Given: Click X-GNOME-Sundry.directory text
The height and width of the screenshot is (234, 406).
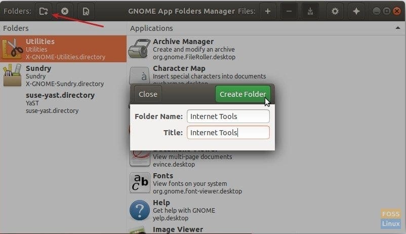Looking at the screenshot, I should [x=65, y=84].
